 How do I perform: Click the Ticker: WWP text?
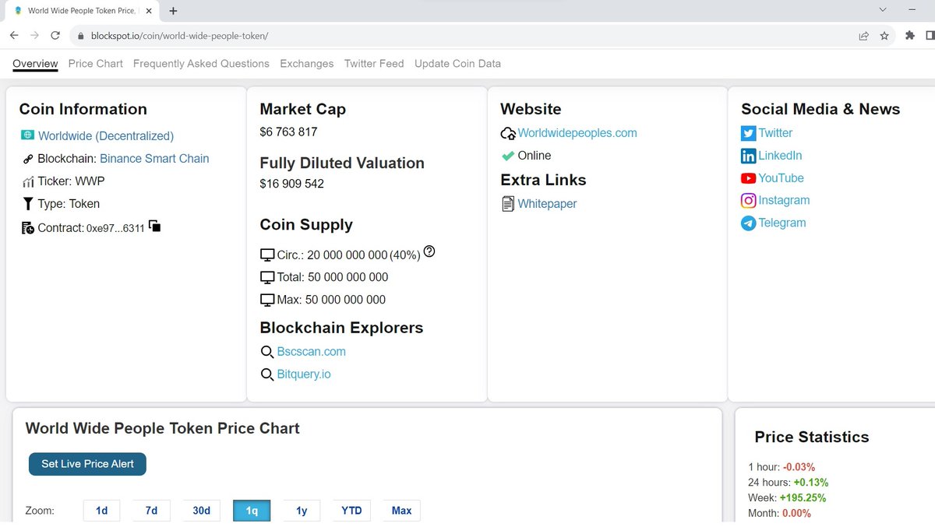(x=71, y=181)
